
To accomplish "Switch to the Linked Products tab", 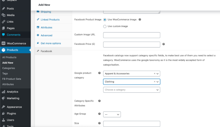I will 50,20.
